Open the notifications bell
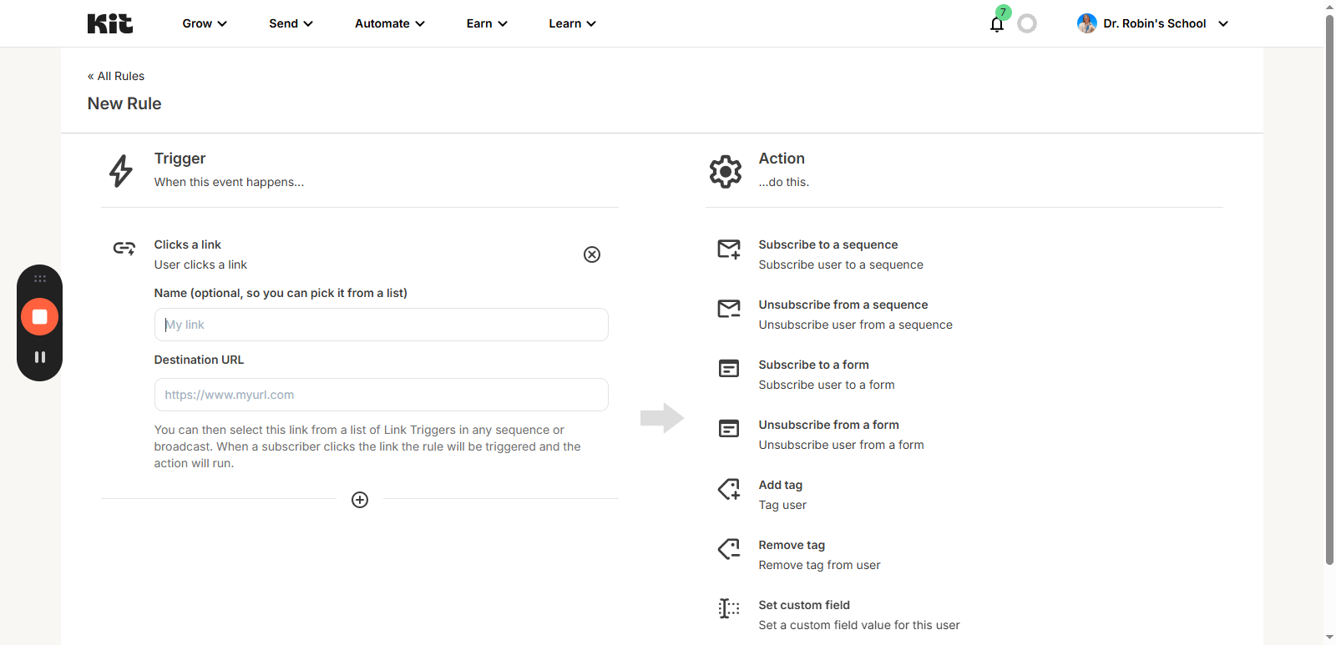The height and width of the screenshot is (645, 1336). [x=996, y=24]
